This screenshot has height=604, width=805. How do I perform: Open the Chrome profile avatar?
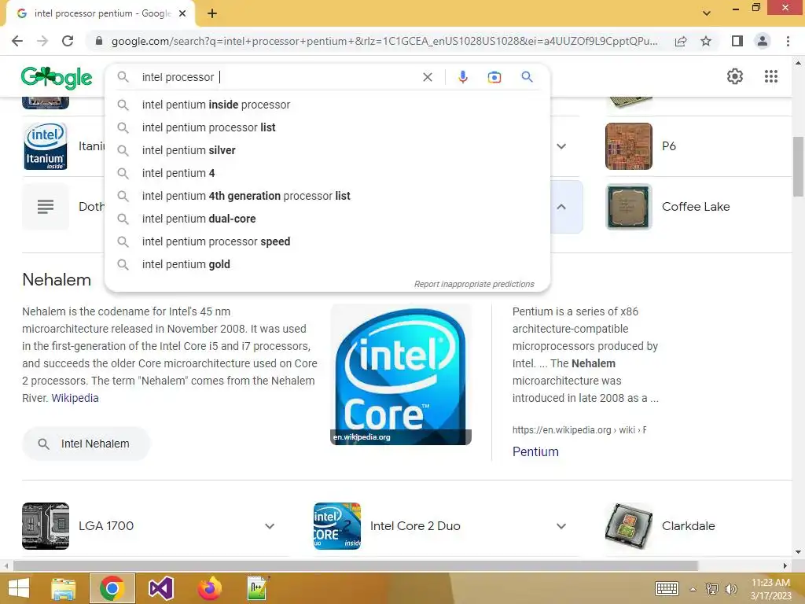coord(763,41)
